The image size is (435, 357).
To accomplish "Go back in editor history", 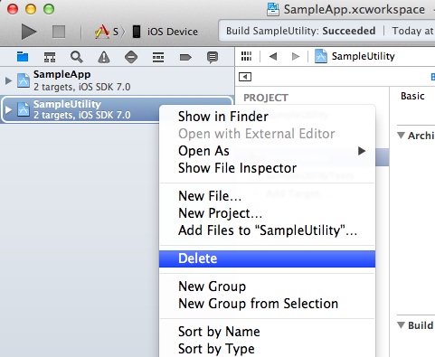I will tap(273, 56).
